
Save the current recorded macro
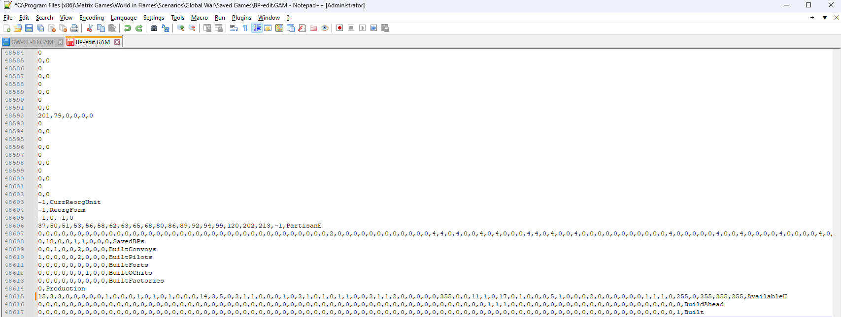pos(385,28)
